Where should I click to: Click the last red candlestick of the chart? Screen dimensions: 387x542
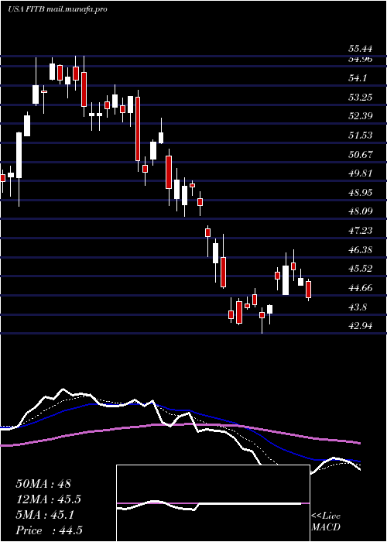[x=309, y=290]
